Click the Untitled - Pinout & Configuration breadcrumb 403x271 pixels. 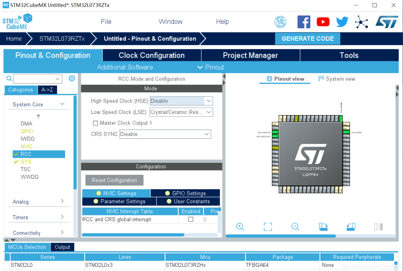pyautogui.click(x=150, y=39)
